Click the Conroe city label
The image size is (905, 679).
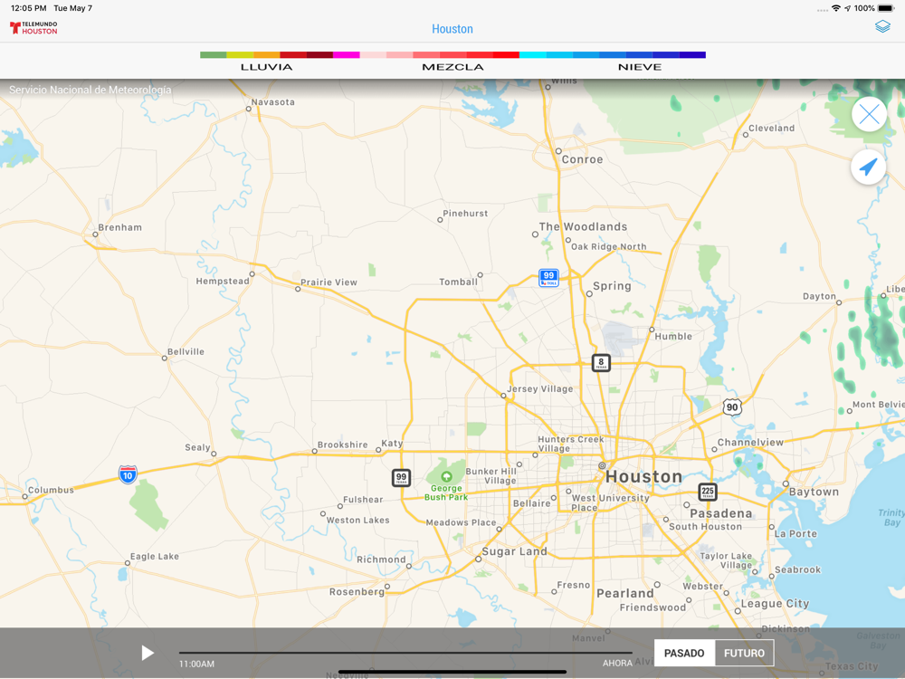coord(582,159)
